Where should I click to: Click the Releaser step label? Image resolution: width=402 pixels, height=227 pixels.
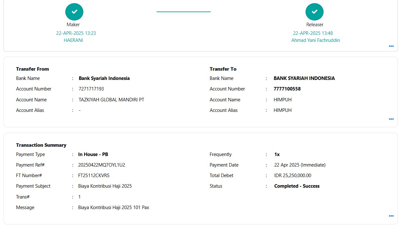(x=315, y=25)
